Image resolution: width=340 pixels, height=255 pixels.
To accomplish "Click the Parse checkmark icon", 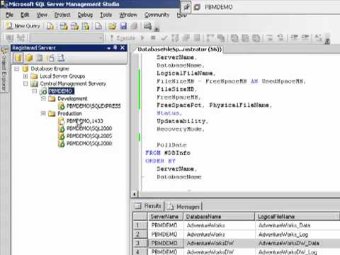I will 164,38.
